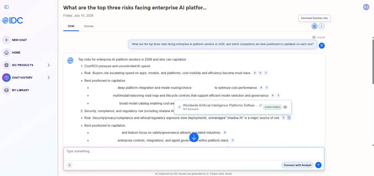Screen dimensions: 374x176
Task: Open Chat History clock icon
Action: (x=6, y=78)
